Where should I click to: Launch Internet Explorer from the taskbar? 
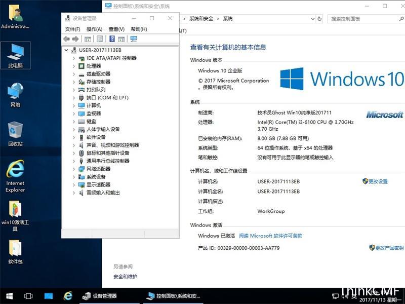pos(68,296)
